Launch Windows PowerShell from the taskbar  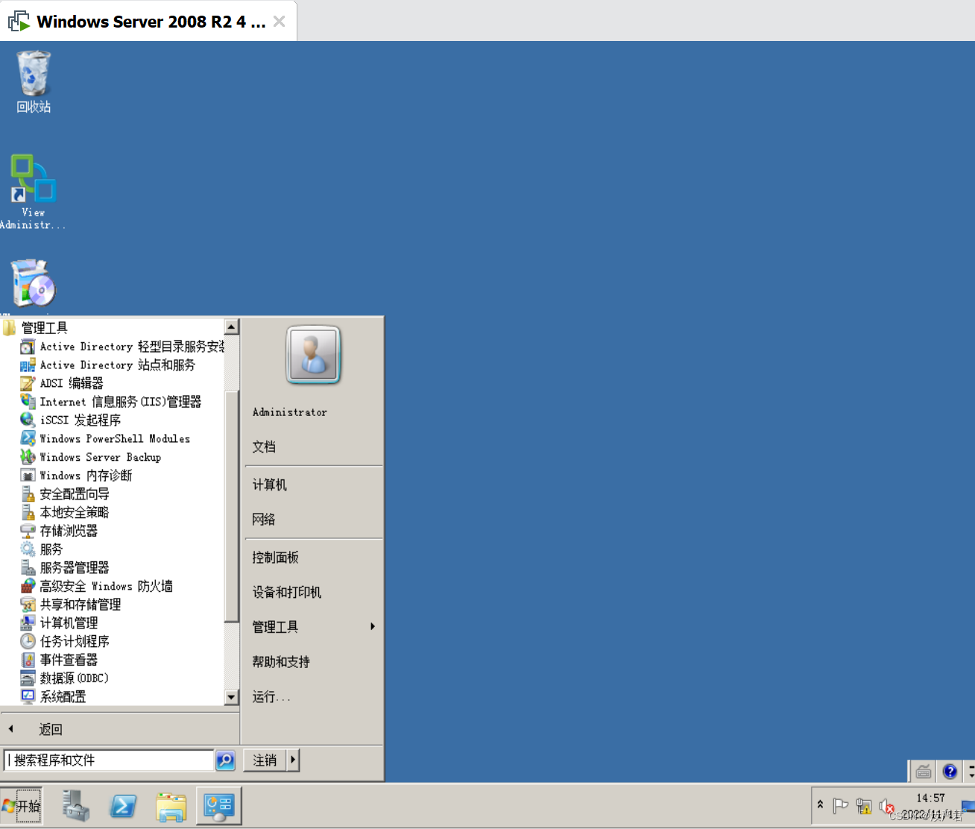[123, 806]
